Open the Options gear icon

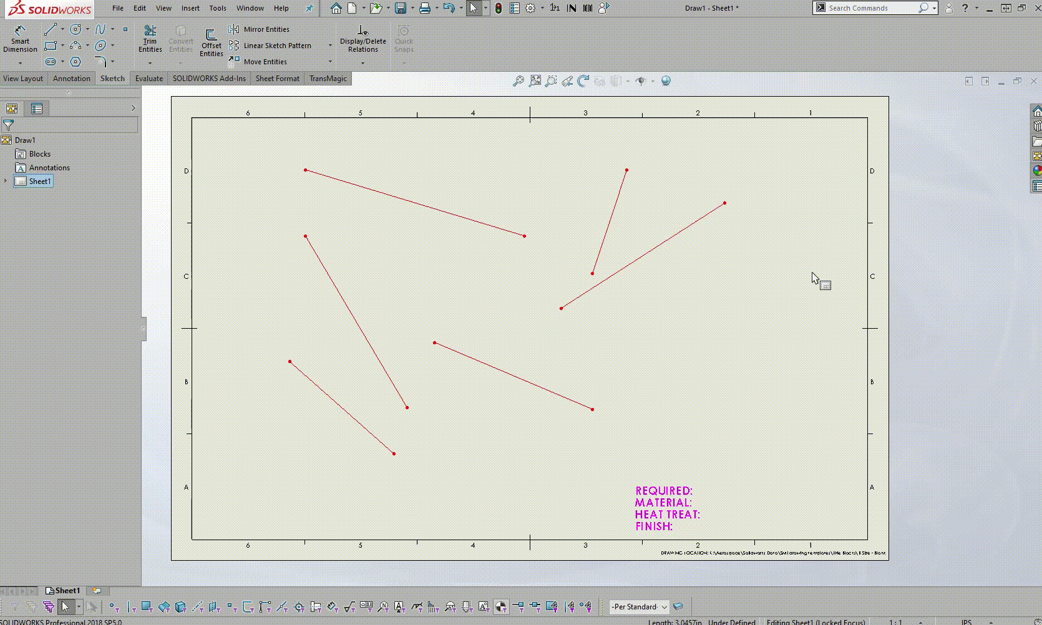[x=530, y=8]
